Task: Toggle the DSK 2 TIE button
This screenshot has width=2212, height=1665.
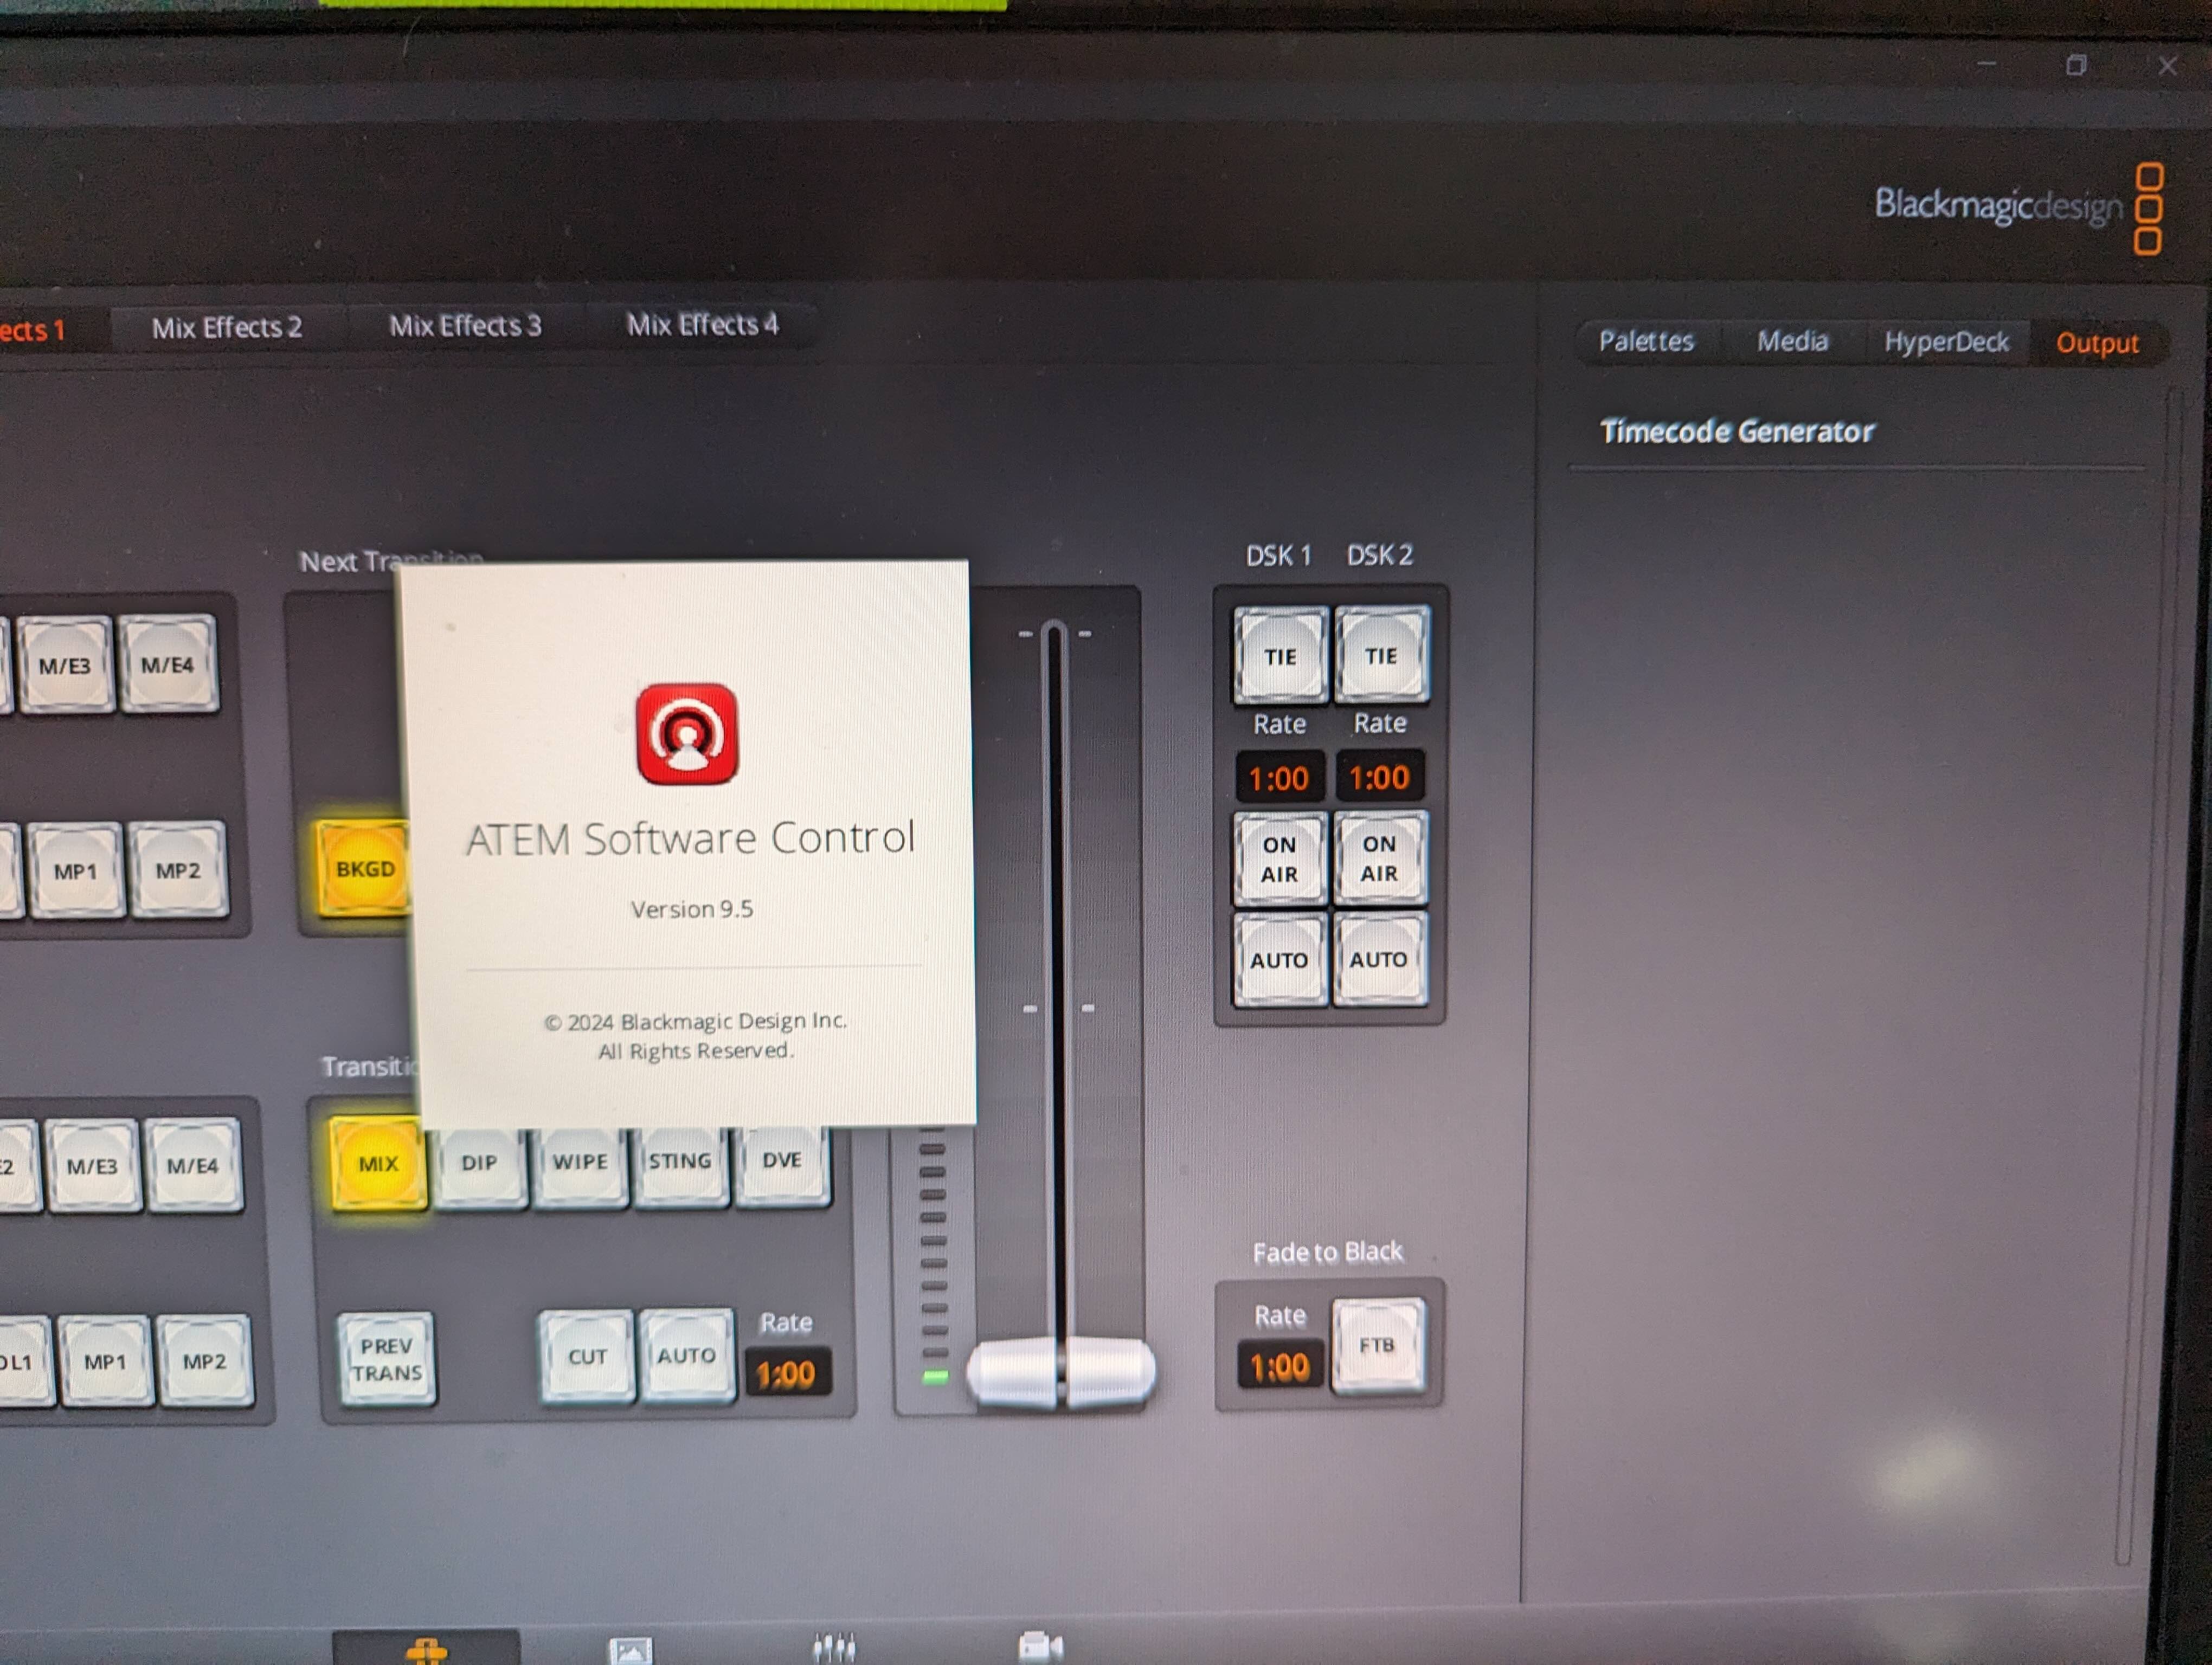Action: (x=1381, y=656)
